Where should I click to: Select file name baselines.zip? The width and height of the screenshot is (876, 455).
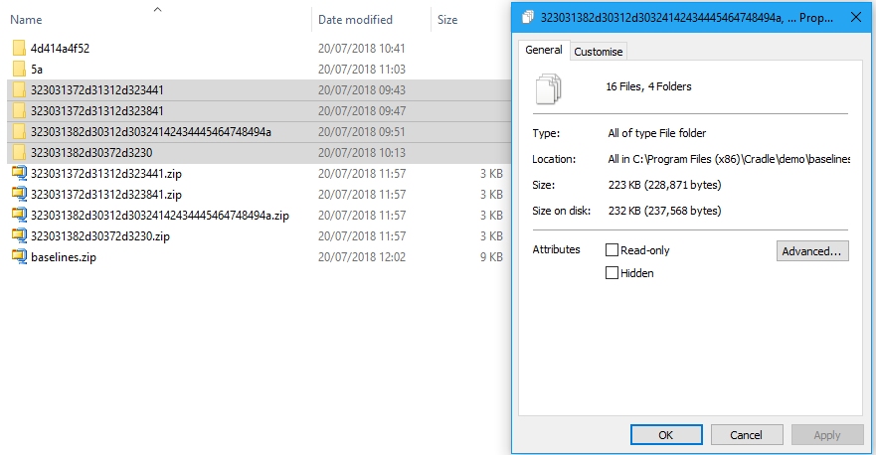pos(63,257)
